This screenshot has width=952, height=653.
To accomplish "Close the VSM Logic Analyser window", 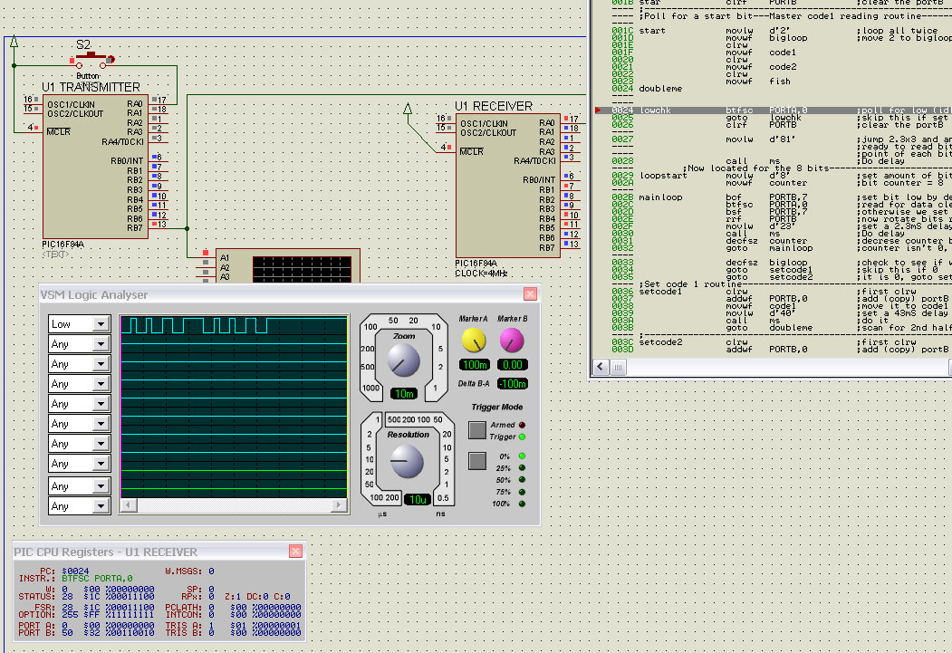I will tap(530, 294).
